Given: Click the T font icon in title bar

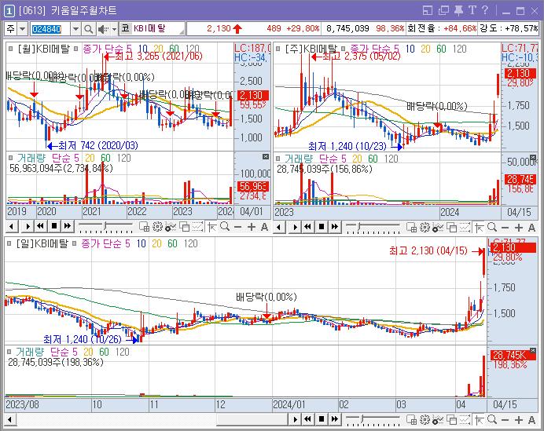Looking at the screenshot, I should click(x=472, y=10).
